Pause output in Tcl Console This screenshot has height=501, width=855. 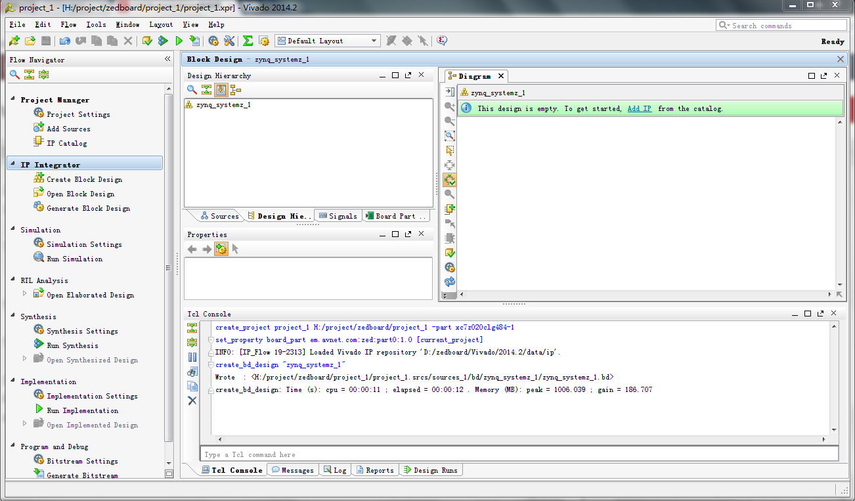(192, 357)
